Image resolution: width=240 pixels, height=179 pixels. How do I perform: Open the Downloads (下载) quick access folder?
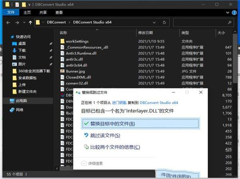[x=22, y=50]
